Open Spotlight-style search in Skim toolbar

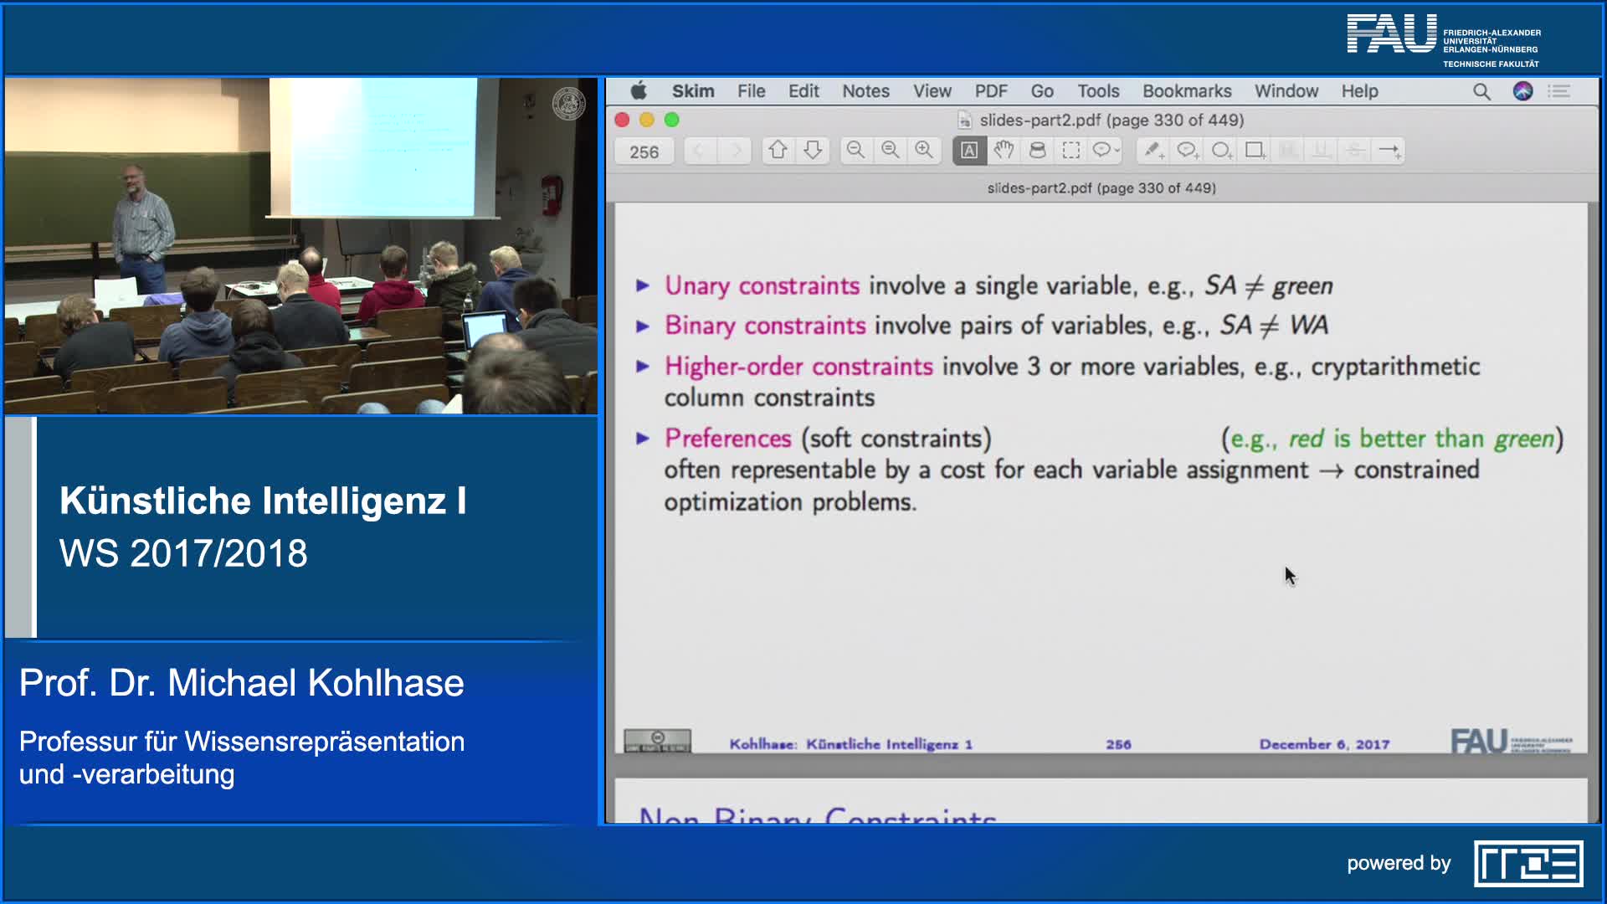[x=1481, y=92]
